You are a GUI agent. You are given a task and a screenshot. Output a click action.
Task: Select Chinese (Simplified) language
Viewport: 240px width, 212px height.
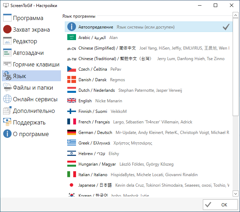point(149,48)
